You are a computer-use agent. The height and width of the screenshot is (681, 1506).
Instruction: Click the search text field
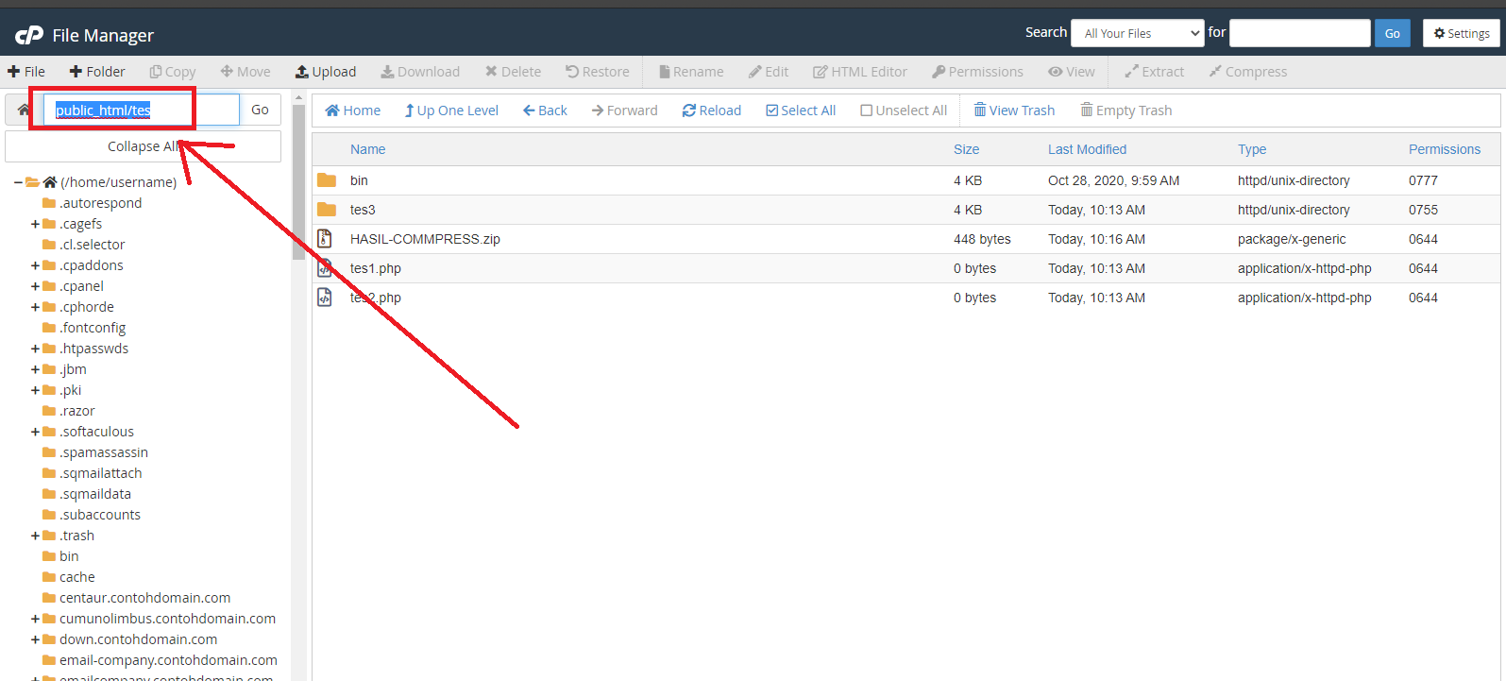click(x=1300, y=33)
